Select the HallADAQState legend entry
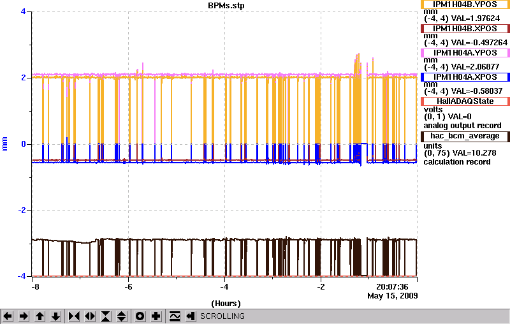 [x=465, y=101]
